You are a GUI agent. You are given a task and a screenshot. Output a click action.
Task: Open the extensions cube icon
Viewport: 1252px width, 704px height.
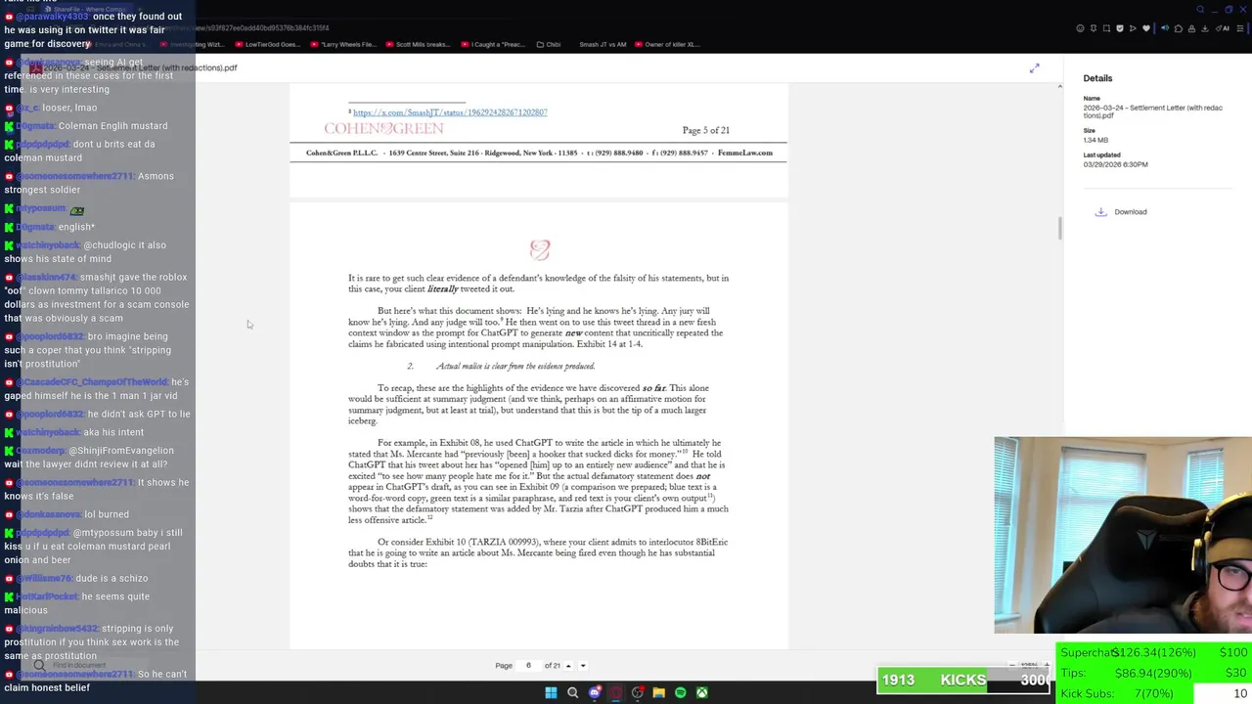(x=1179, y=28)
